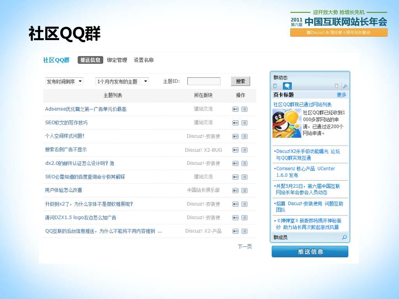The width and height of the screenshot is (399, 299).
Task: Click the QQ penguin thumbnail image
Action: point(287,123)
